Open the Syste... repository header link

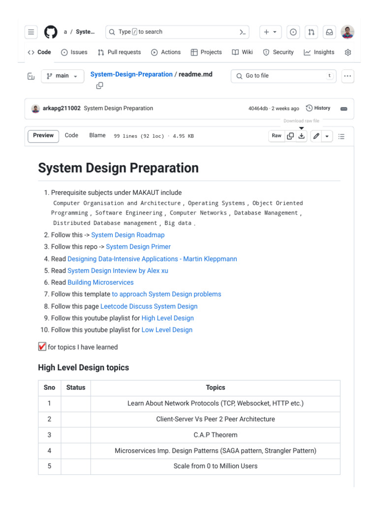pyautogui.click(x=85, y=32)
